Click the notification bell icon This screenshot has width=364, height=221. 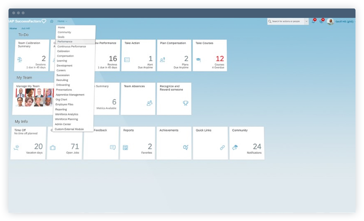click(314, 22)
